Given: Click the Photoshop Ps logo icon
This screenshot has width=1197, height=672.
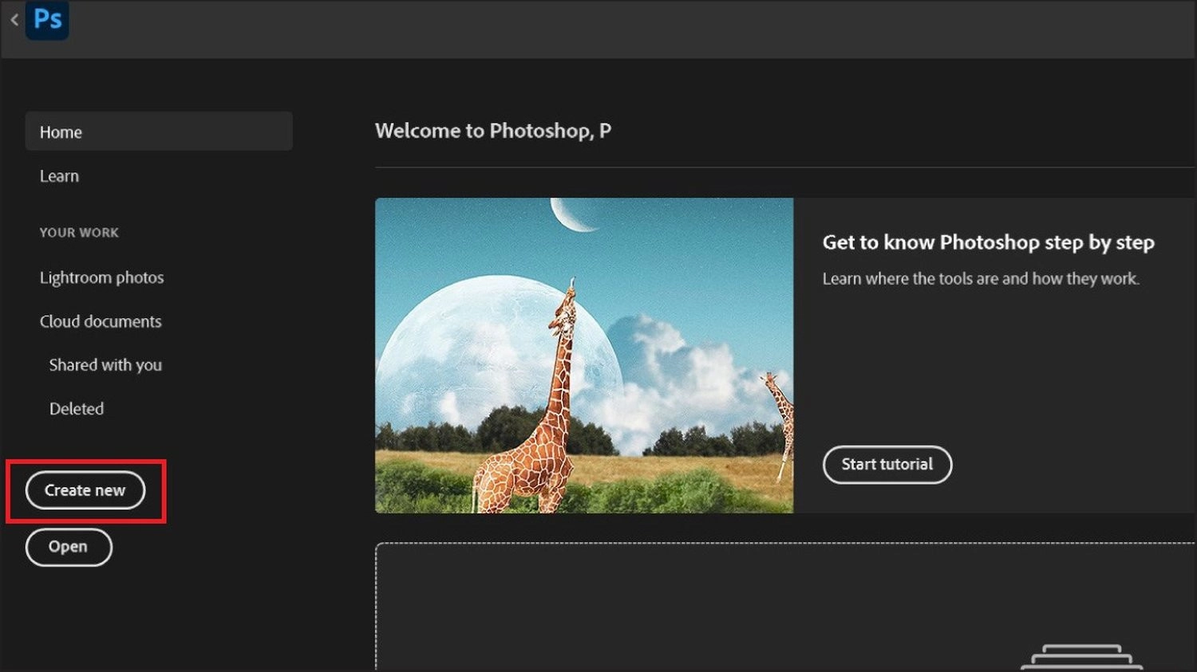Looking at the screenshot, I should pos(47,19).
